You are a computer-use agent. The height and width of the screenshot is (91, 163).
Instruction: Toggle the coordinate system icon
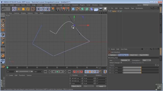click(52, 9)
